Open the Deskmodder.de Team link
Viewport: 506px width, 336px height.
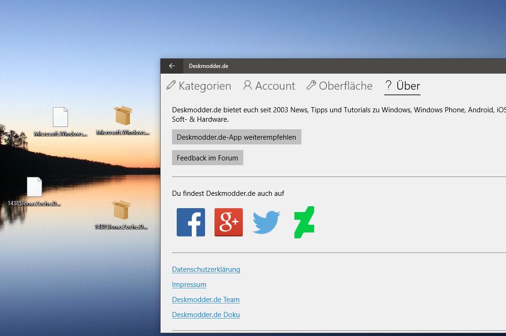click(206, 300)
